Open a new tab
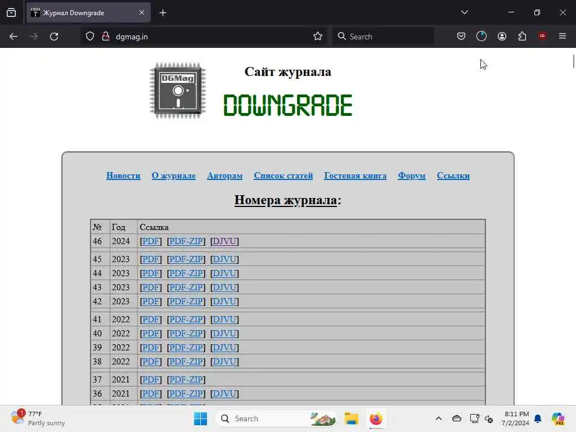This screenshot has width=576, height=432. (163, 13)
